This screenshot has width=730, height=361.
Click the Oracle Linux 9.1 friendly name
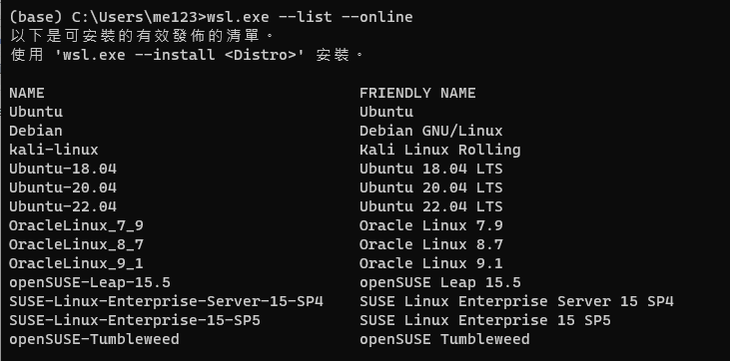(431, 264)
